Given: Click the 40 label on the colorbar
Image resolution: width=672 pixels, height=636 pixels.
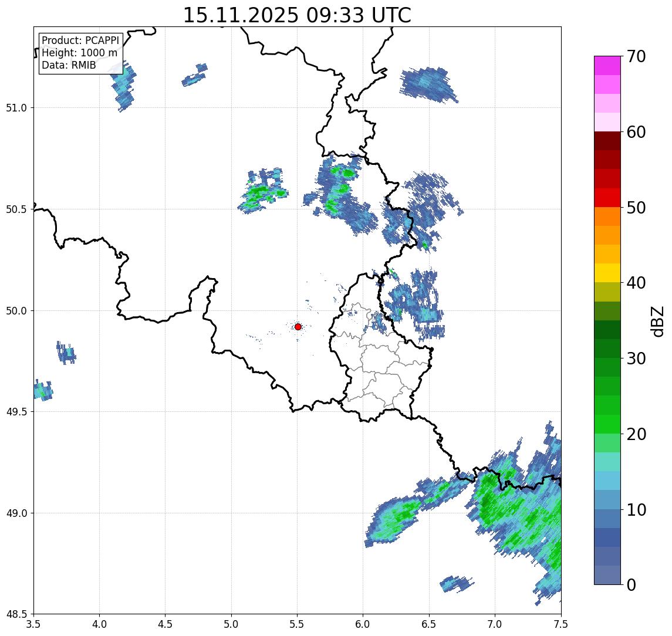Looking at the screenshot, I should (636, 283).
